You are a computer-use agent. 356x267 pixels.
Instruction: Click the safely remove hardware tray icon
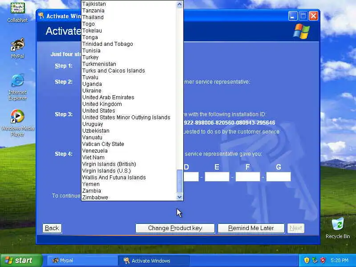[x=315, y=260]
